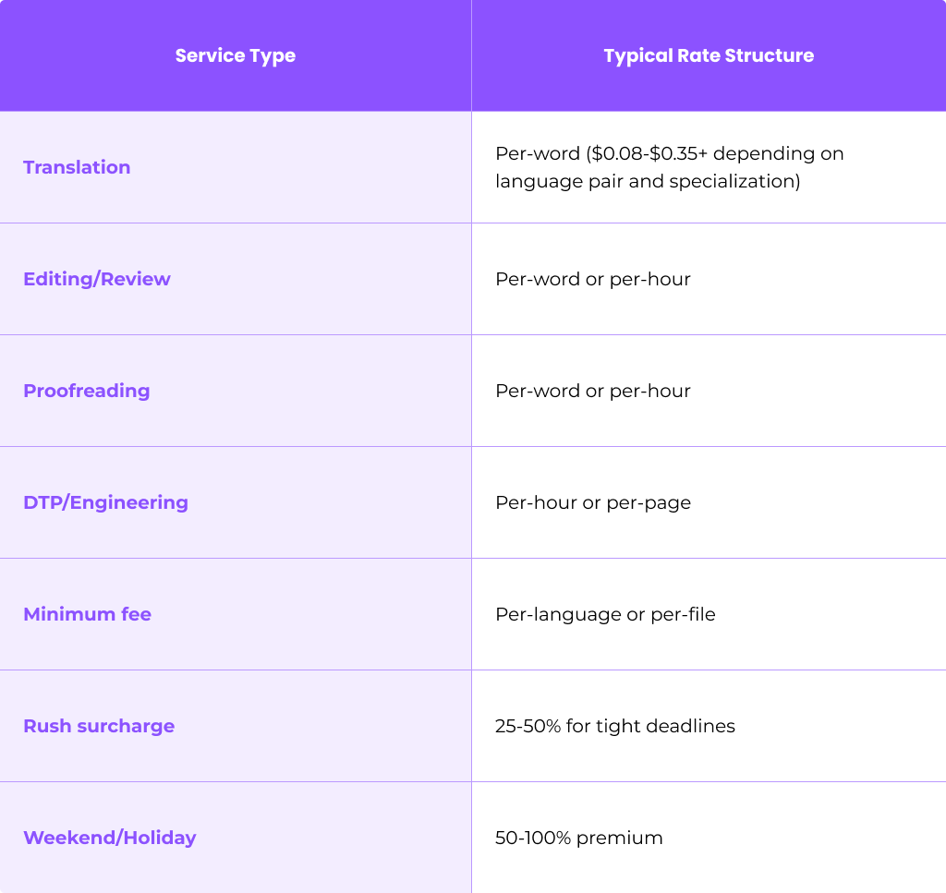Click the Service Type column header
946x893 pixels.
coord(236,55)
